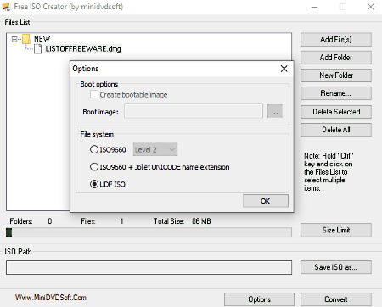Start conversion with Convert button
Viewport: 382px width, 307px height.
(x=336, y=299)
